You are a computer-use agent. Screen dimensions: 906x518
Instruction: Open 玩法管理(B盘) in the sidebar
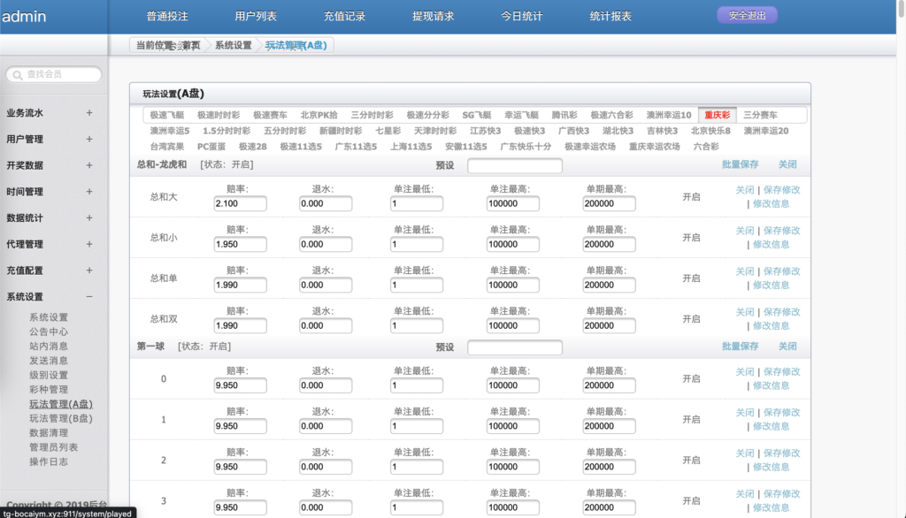point(60,419)
